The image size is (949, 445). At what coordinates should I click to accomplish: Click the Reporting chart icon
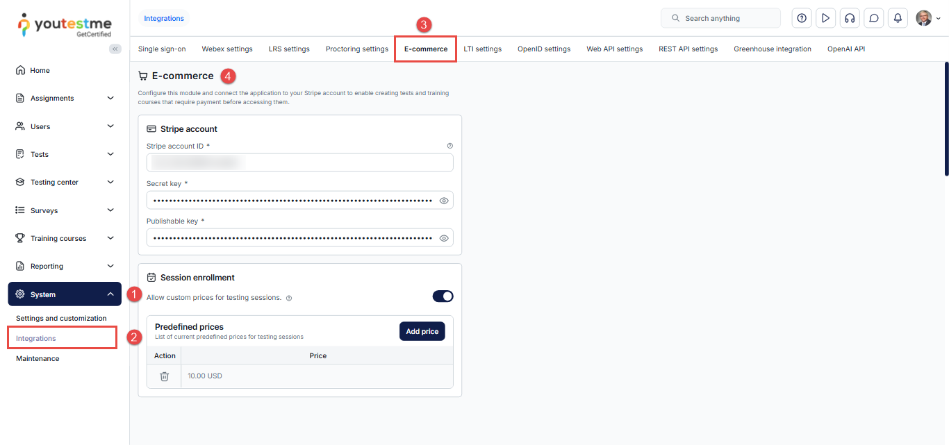click(x=20, y=266)
